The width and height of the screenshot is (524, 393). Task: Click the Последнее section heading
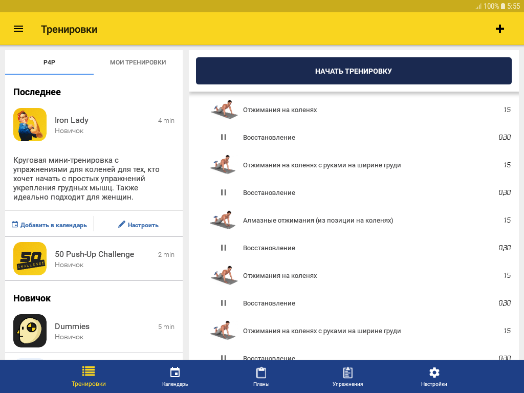coord(37,92)
